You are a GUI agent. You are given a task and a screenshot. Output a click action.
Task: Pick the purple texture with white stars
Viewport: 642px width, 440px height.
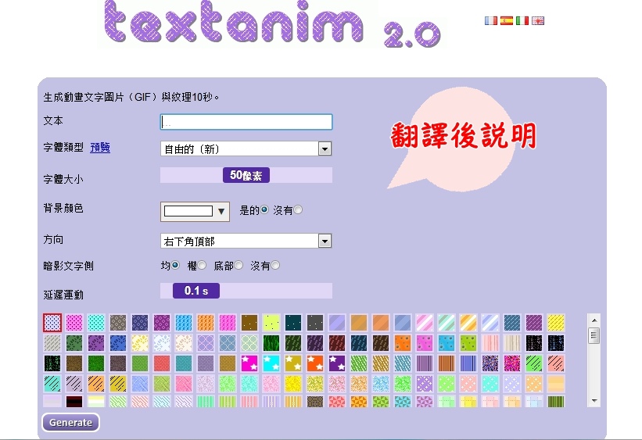337,363
